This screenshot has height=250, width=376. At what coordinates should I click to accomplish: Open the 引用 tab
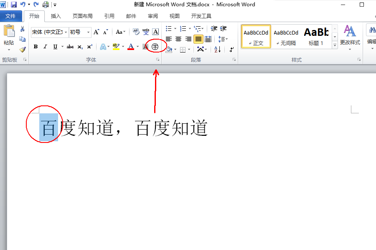click(109, 16)
